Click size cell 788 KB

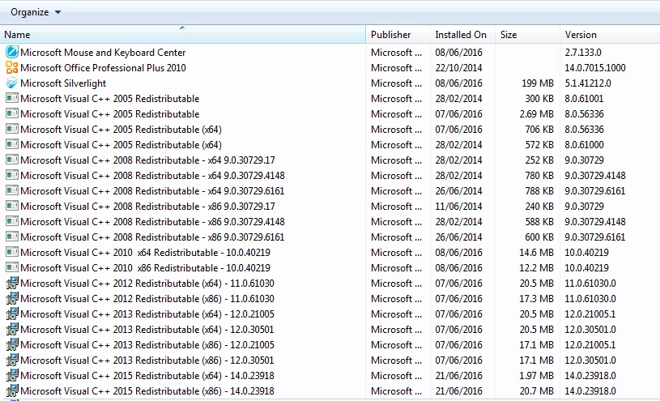(539, 191)
